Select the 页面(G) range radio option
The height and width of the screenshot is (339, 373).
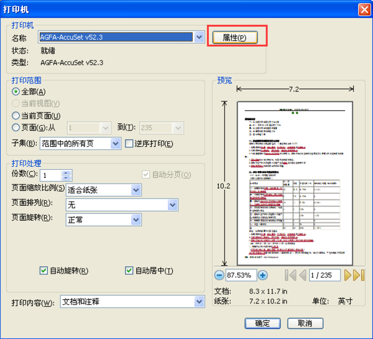(x=16, y=128)
